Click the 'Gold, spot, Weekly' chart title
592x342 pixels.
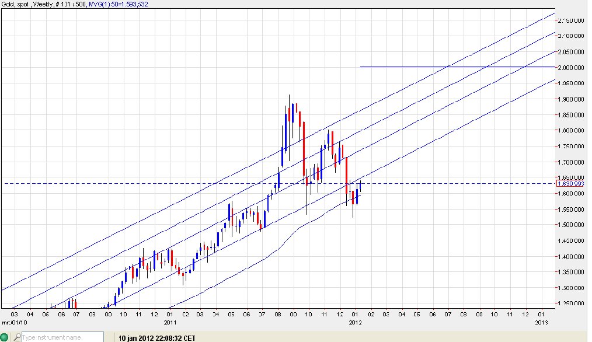(x=28, y=4)
